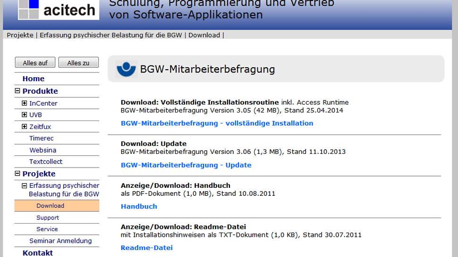Click Projekte in the breadcrumb bar
The width and height of the screenshot is (458, 257).
pyautogui.click(x=20, y=35)
